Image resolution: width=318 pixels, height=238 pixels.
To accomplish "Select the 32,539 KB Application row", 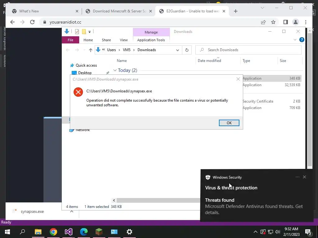I will [x=272, y=85].
